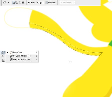Toggle the Anti-alias checkbox

click(47, 2)
